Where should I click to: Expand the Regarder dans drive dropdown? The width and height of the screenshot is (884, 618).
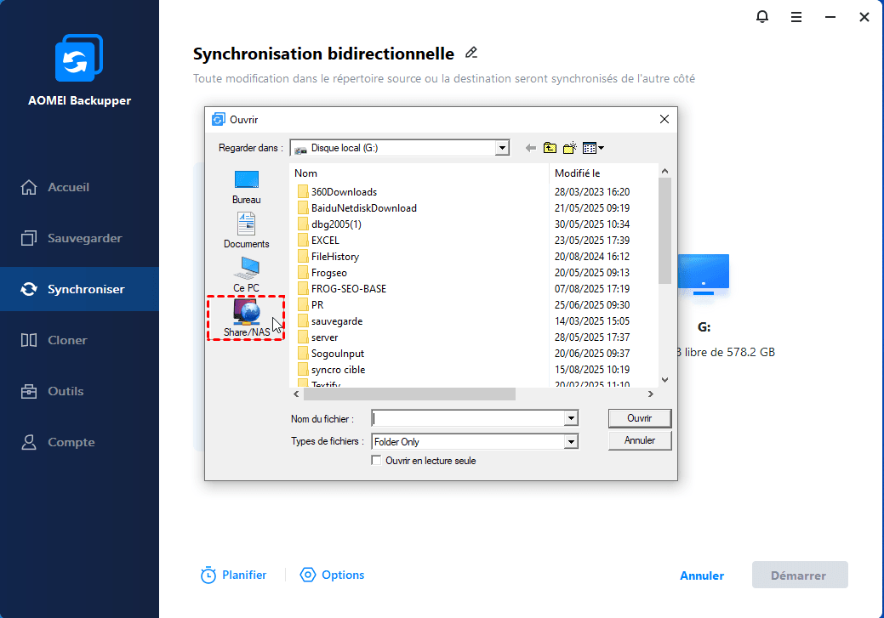(502, 148)
